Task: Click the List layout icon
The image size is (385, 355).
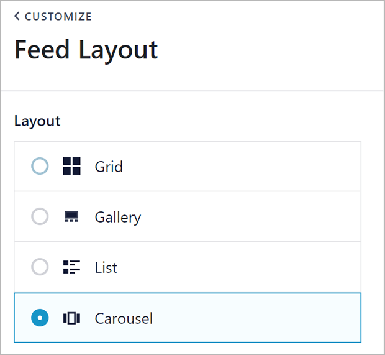Action: pyautogui.click(x=71, y=267)
